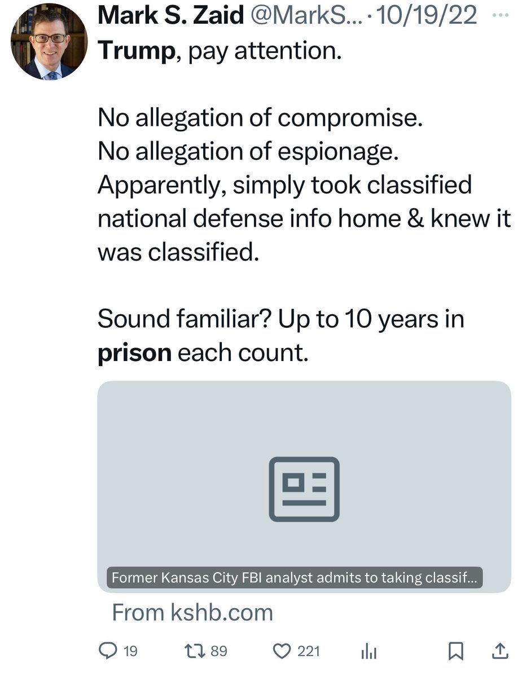Click the article placeholder icon in the link card
This screenshot has width=522, height=677.
coord(304,489)
